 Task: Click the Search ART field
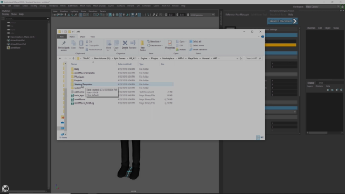click(253, 59)
